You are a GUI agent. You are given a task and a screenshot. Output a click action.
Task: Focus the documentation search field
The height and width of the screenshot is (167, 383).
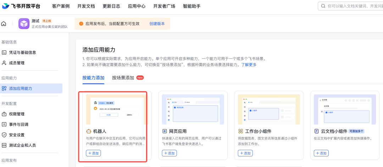point(350,6)
